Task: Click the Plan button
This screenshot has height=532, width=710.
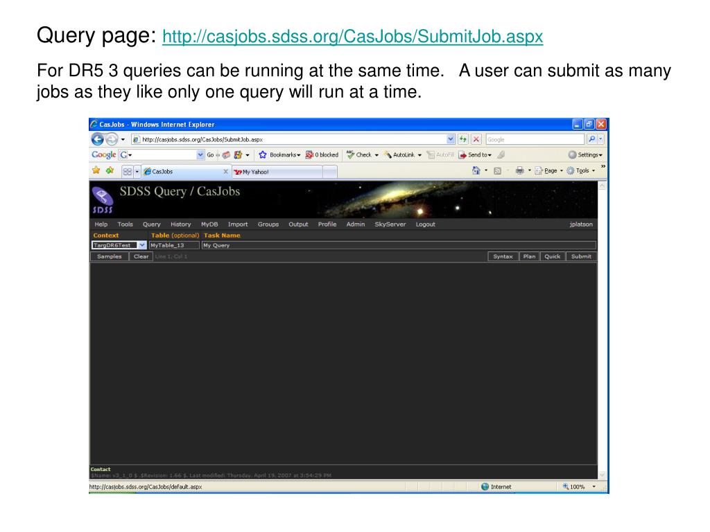Action: click(x=529, y=256)
